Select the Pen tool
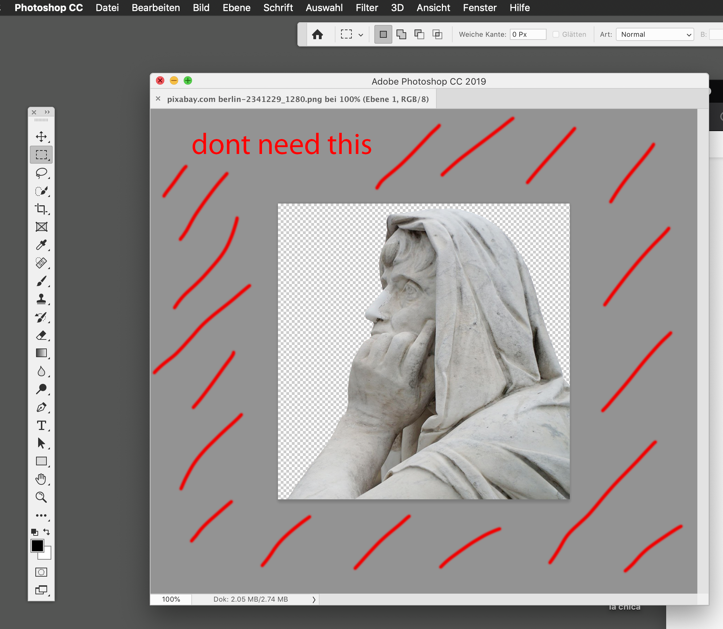723x629 pixels. [x=41, y=407]
